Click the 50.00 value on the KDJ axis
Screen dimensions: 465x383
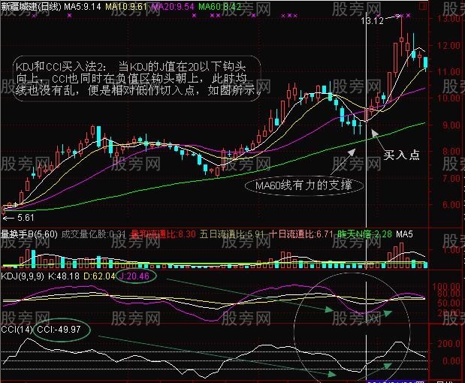[449, 303]
